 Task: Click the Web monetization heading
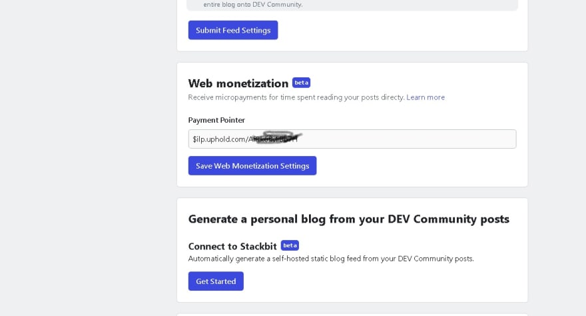click(238, 83)
